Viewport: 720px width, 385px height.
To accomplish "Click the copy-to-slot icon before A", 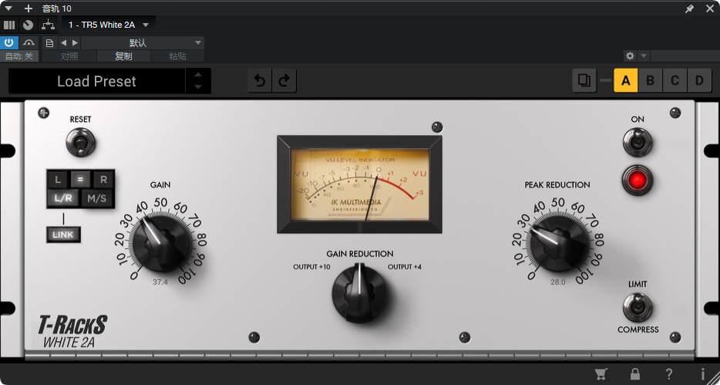I will click(x=584, y=81).
